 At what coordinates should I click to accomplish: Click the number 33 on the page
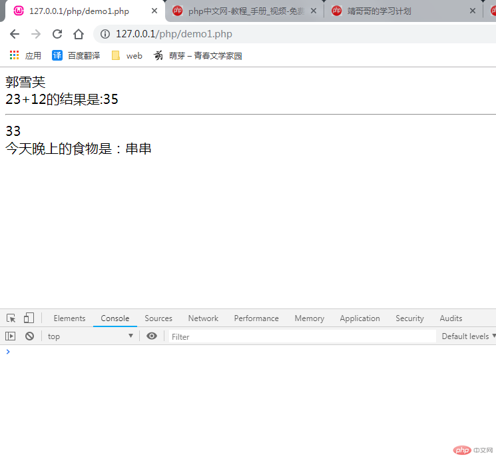[13, 131]
